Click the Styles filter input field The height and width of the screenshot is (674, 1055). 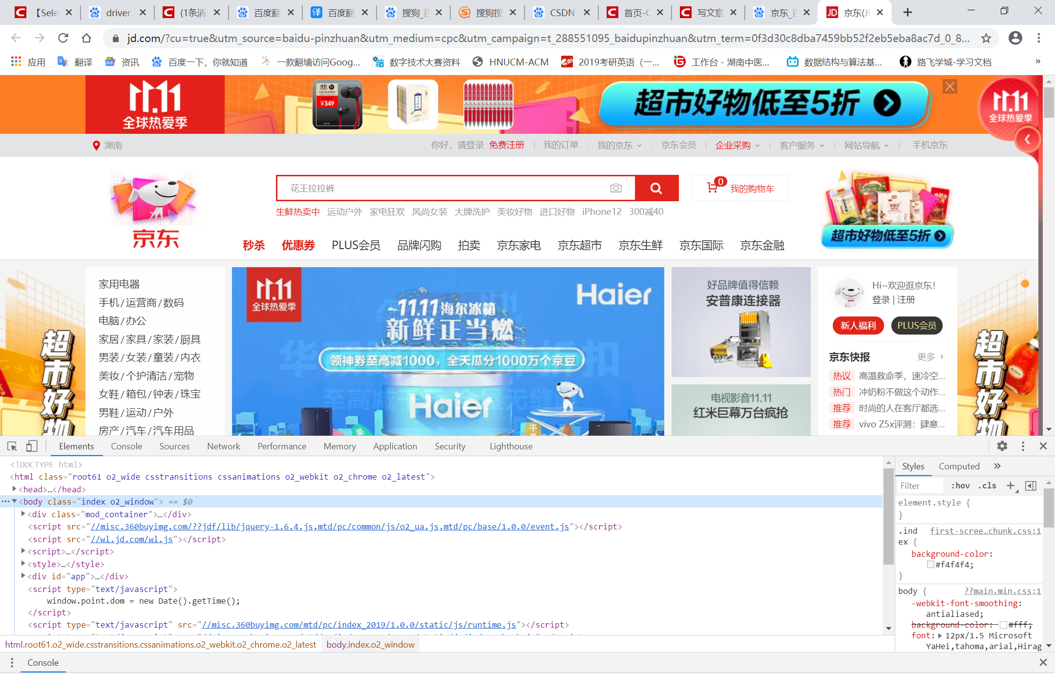click(920, 486)
